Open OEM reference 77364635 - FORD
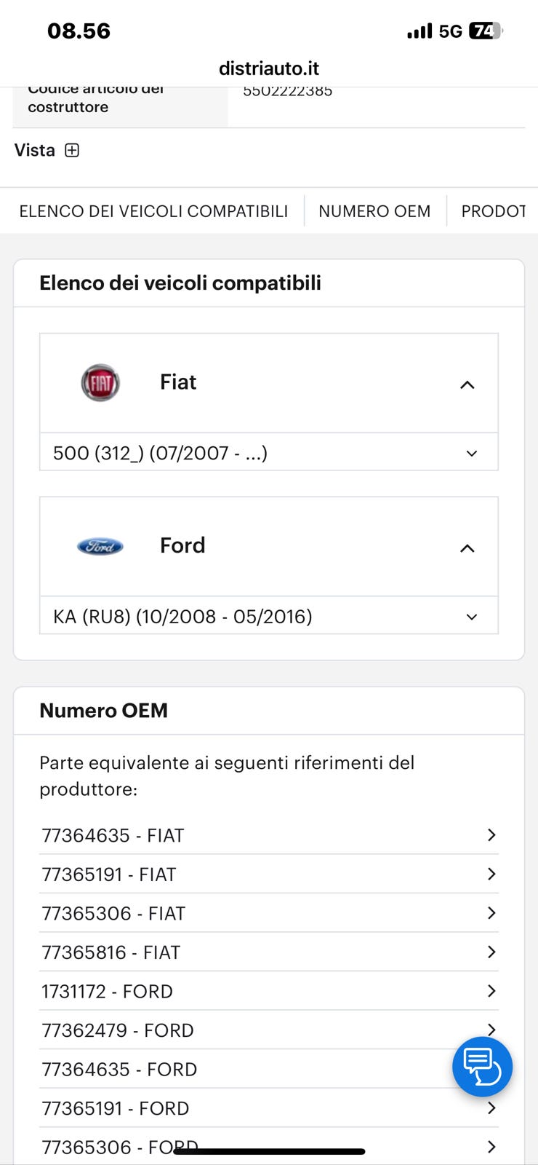 point(119,1069)
